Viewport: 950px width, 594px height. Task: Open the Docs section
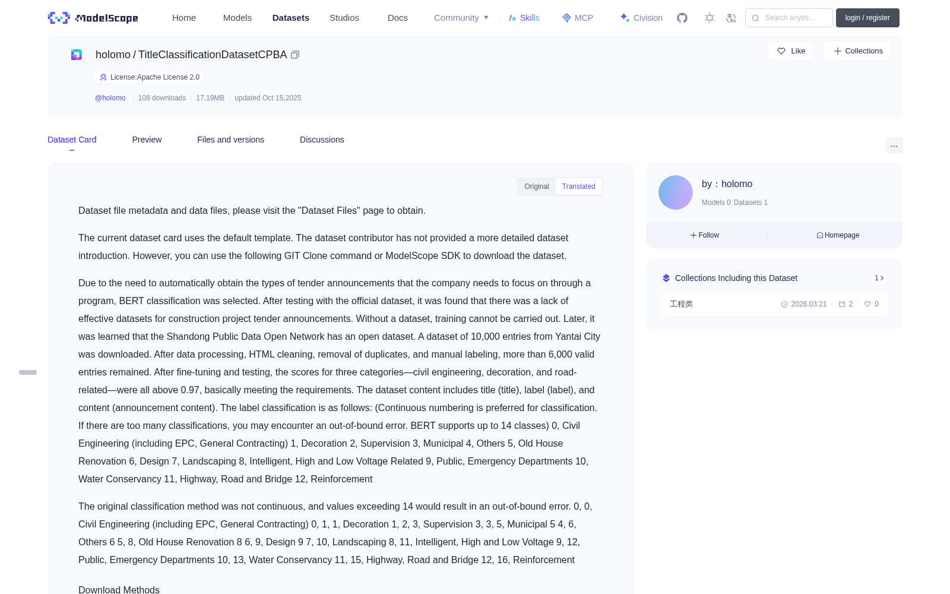(x=398, y=18)
